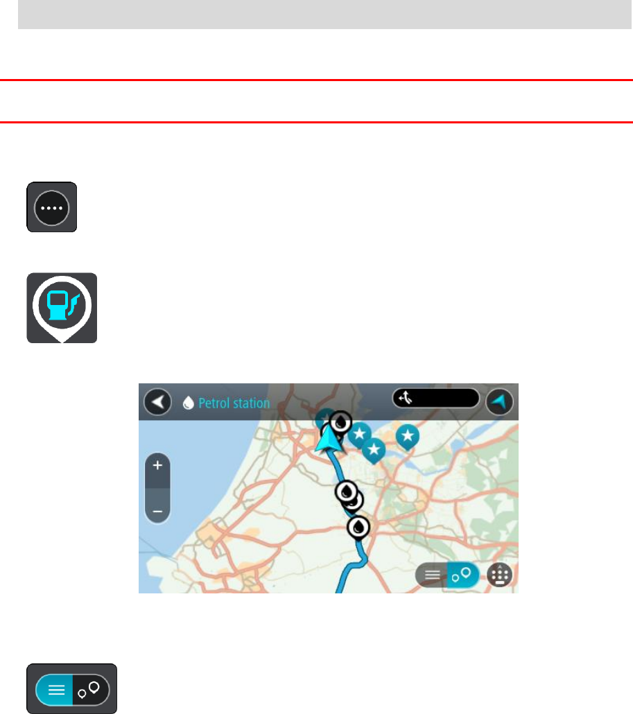633x714 pixels.
Task: Click the list half of the bottom toggle icon
Action: pyautogui.click(x=55, y=690)
